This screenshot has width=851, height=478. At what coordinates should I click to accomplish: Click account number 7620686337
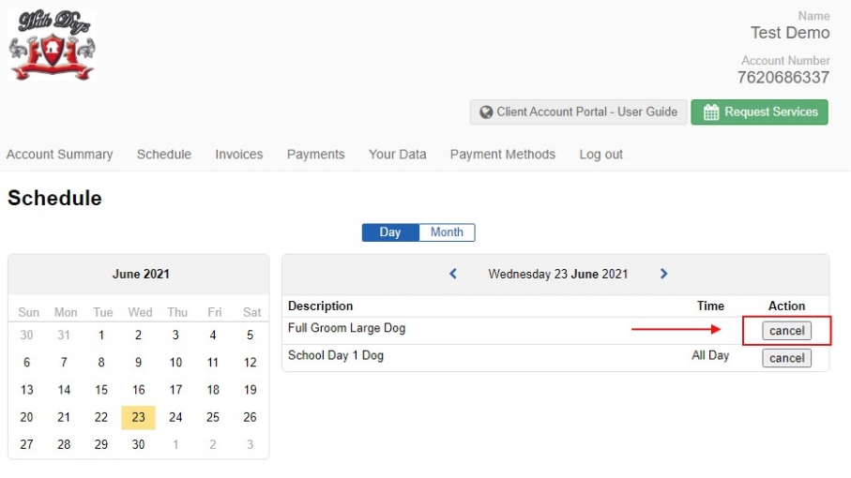[783, 78]
